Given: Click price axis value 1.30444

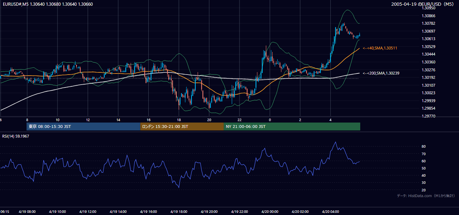Looking at the screenshot, I should pyautogui.click(x=429, y=54).
